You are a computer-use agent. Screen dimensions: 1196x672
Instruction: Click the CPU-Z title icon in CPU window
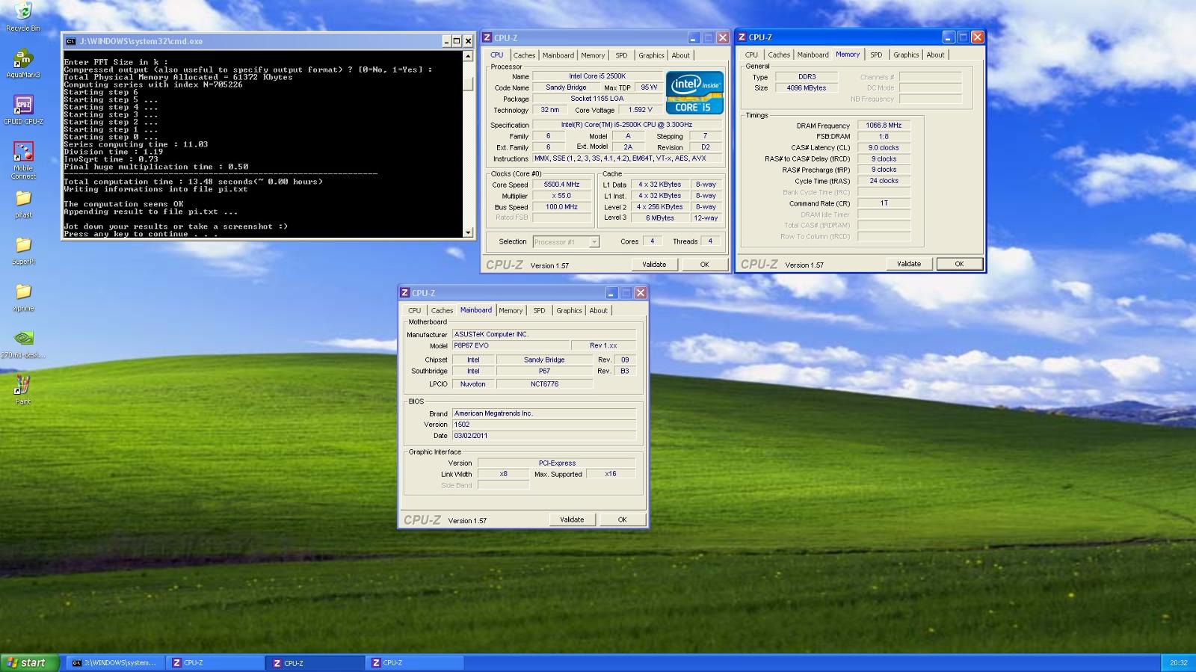point(487,37)
